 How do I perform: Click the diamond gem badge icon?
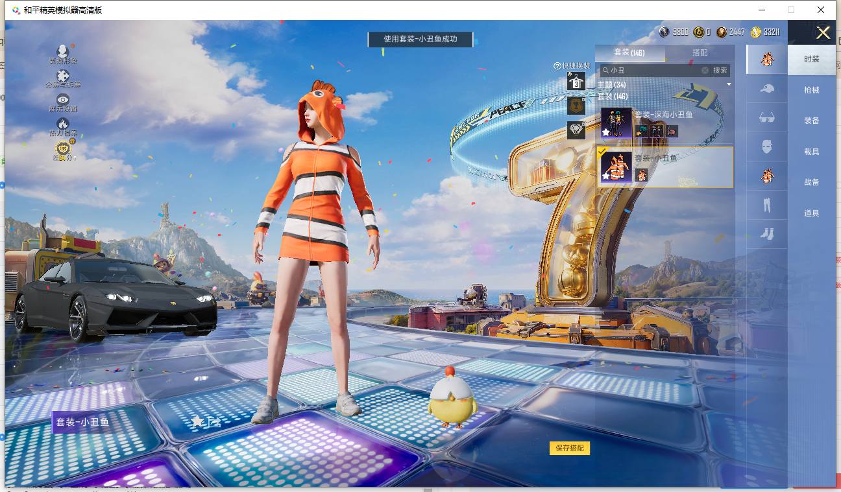point(576,130)
